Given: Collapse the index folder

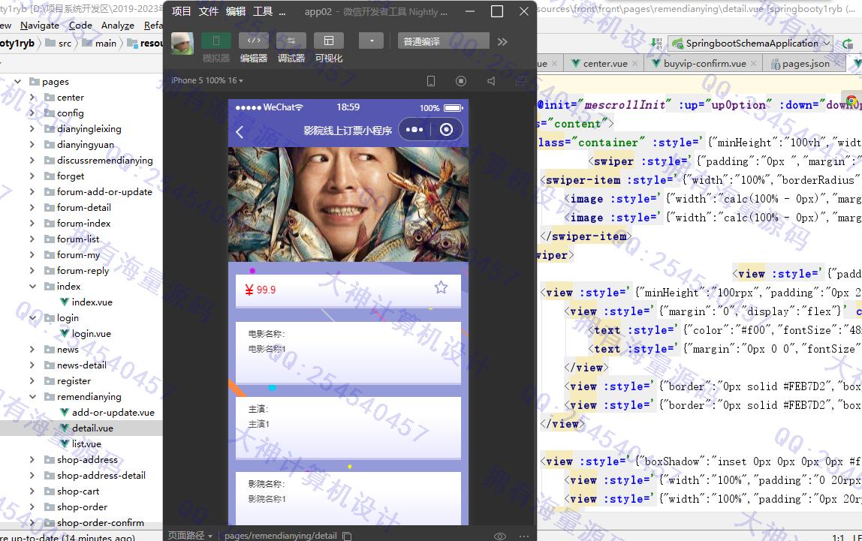Looking at the screenshot, I should [x=32, y=286].
